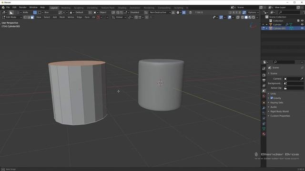
Task: Toggle Y axis mirror button
Action: point(236,12)
